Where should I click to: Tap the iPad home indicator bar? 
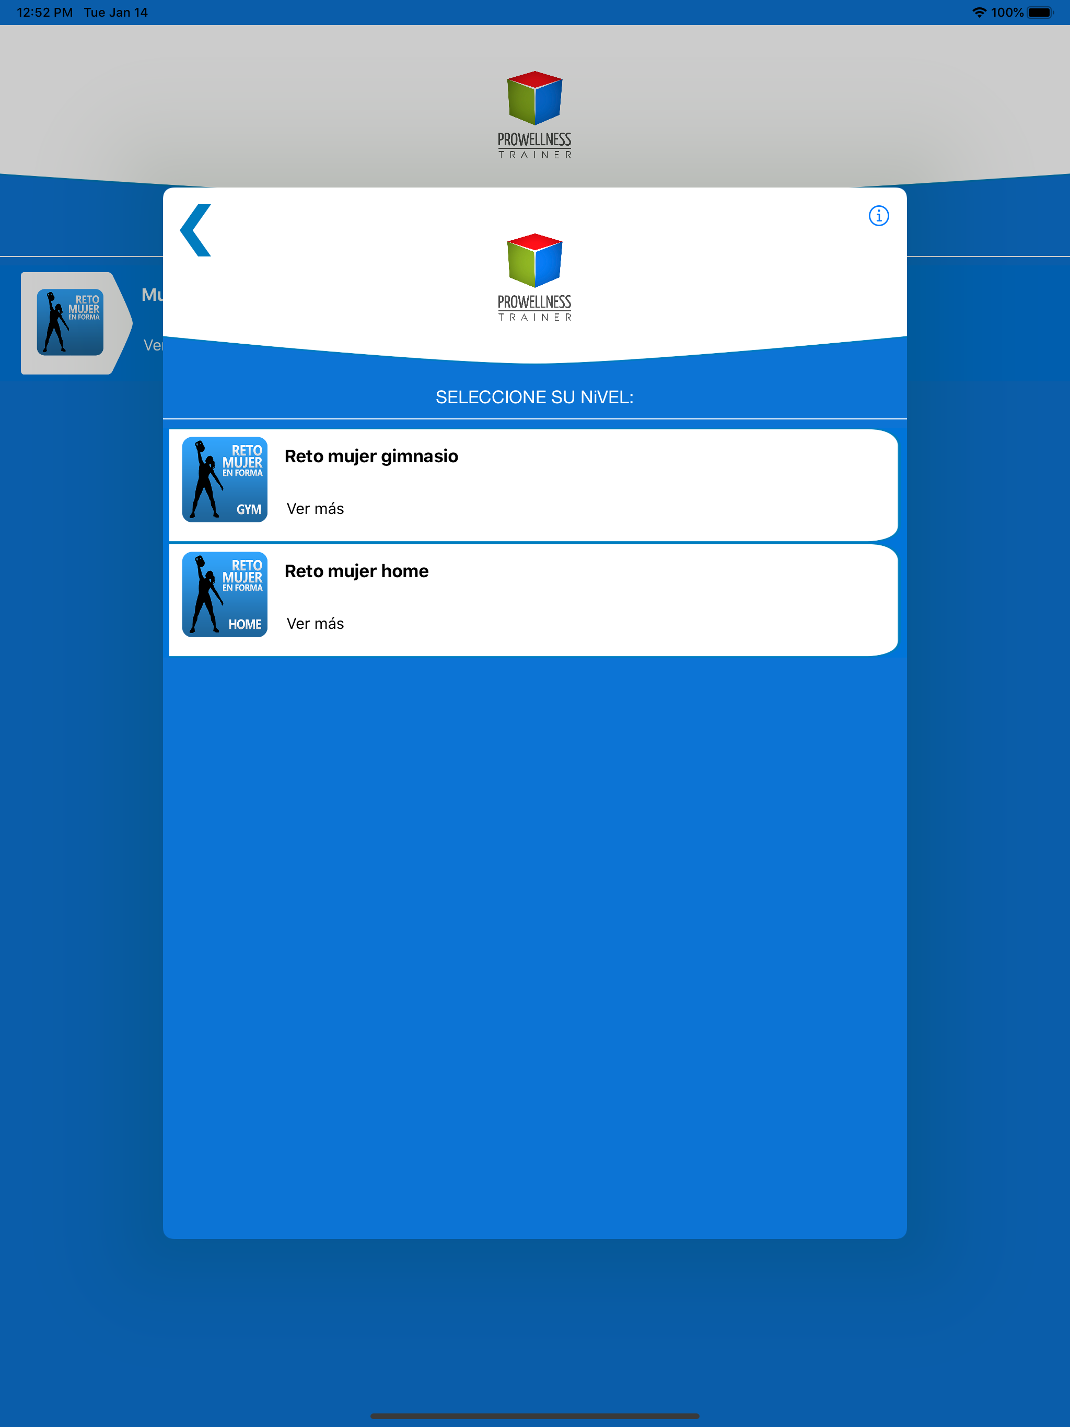click(x=534, y=1416)
